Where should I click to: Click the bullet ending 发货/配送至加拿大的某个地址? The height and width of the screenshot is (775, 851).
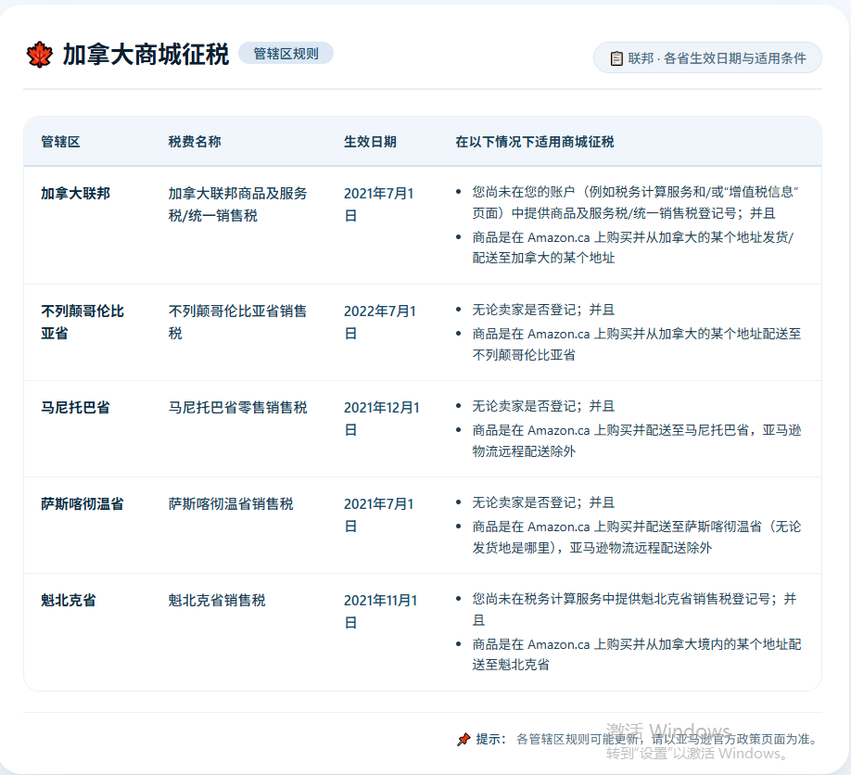click(x=633, y=248)
